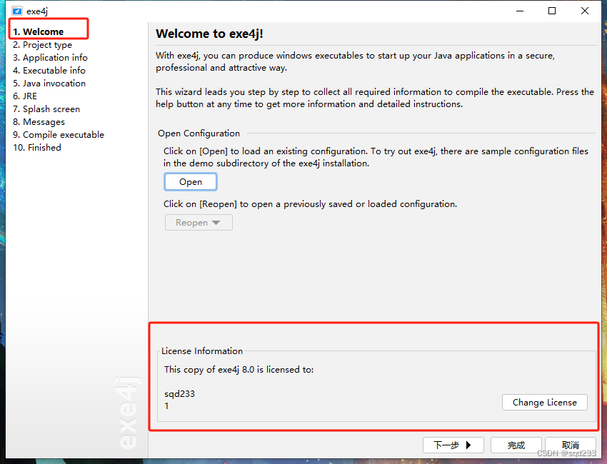The width and height of the screenshot is (607, 464).
Task: Go to Project type step
Action: [42, 45]
